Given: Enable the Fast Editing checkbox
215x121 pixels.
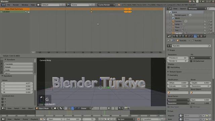Looking at the screenshot, I should (169, 67).
